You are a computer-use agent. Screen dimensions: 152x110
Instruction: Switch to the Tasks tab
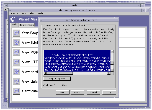tap(14, 25)
